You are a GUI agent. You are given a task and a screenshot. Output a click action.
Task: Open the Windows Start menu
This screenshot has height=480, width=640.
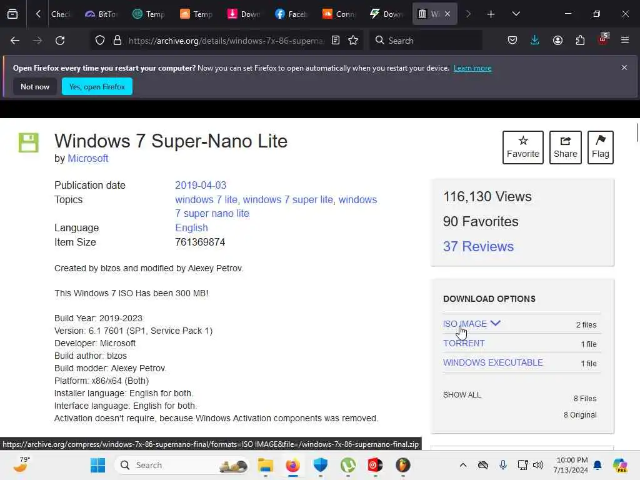pos(97,465)
